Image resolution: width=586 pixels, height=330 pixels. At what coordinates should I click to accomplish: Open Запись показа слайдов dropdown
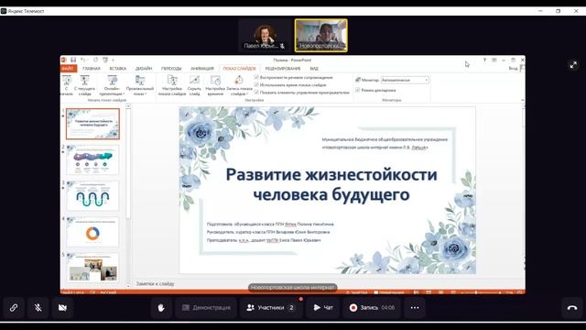239,85
